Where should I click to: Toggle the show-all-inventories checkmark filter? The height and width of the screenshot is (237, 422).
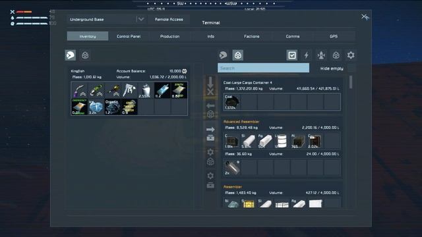292,55
